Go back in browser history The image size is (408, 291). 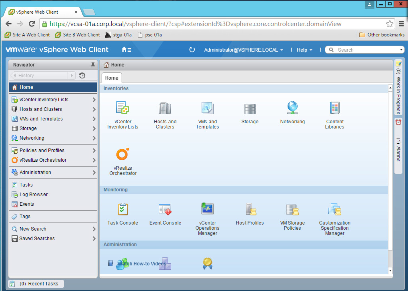coord(8,24)
